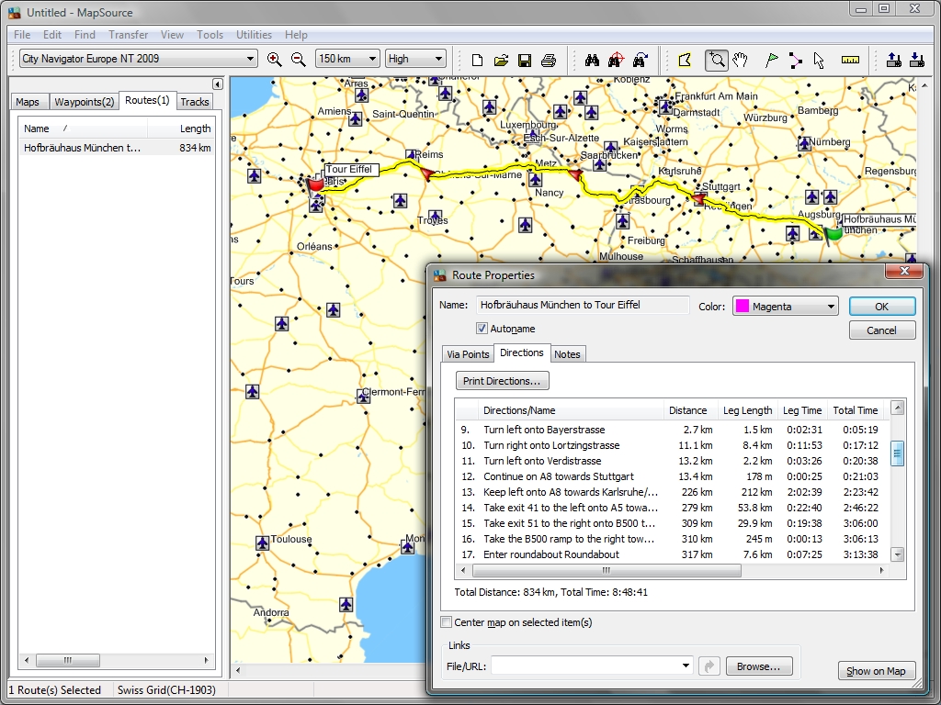941x705 pixels.
Task: Switch to the Waypoints(2) tab
Action: 84,102
